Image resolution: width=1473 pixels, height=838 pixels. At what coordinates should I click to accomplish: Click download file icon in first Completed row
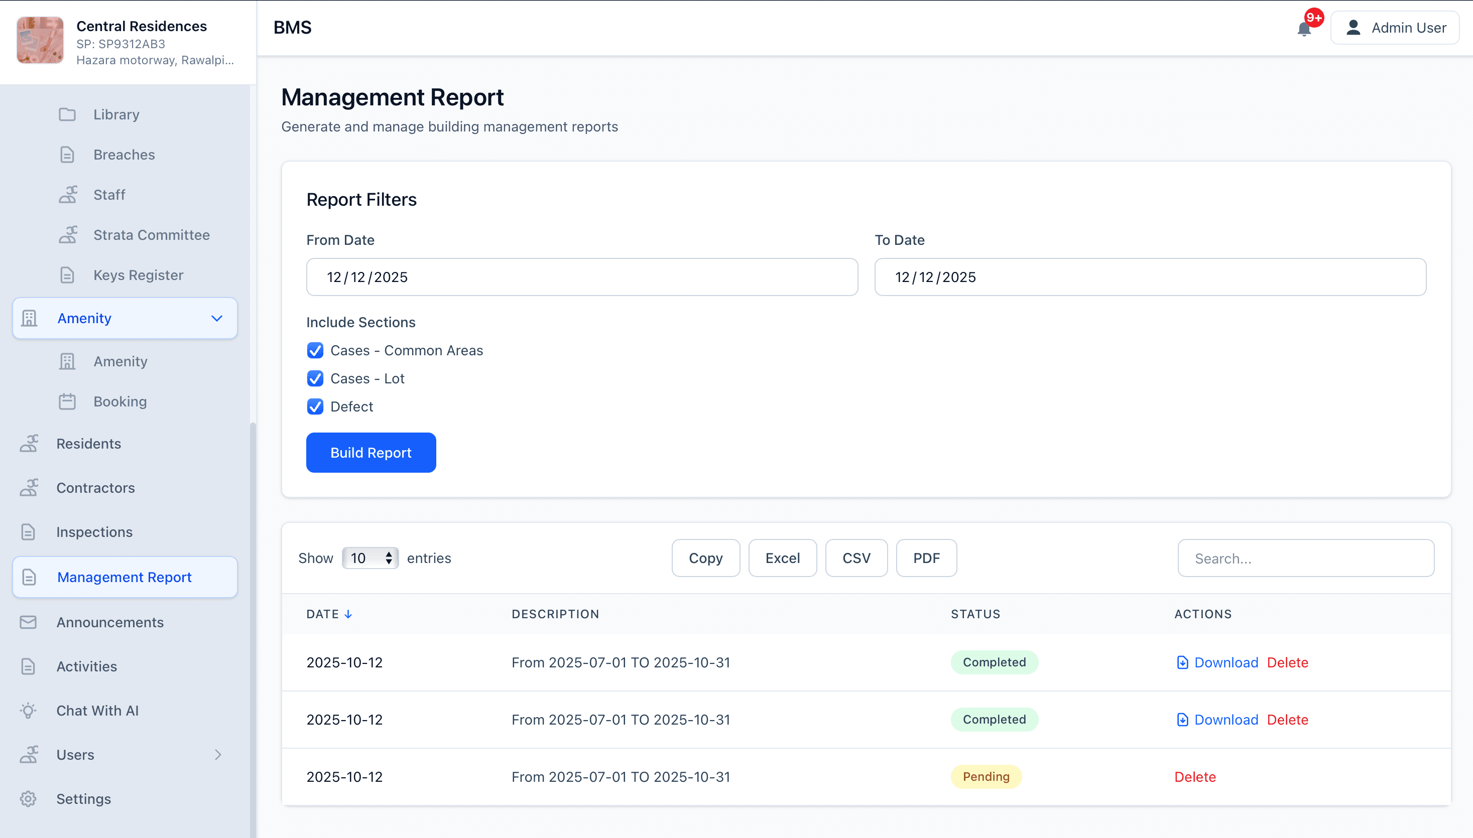coord(1182,662)
